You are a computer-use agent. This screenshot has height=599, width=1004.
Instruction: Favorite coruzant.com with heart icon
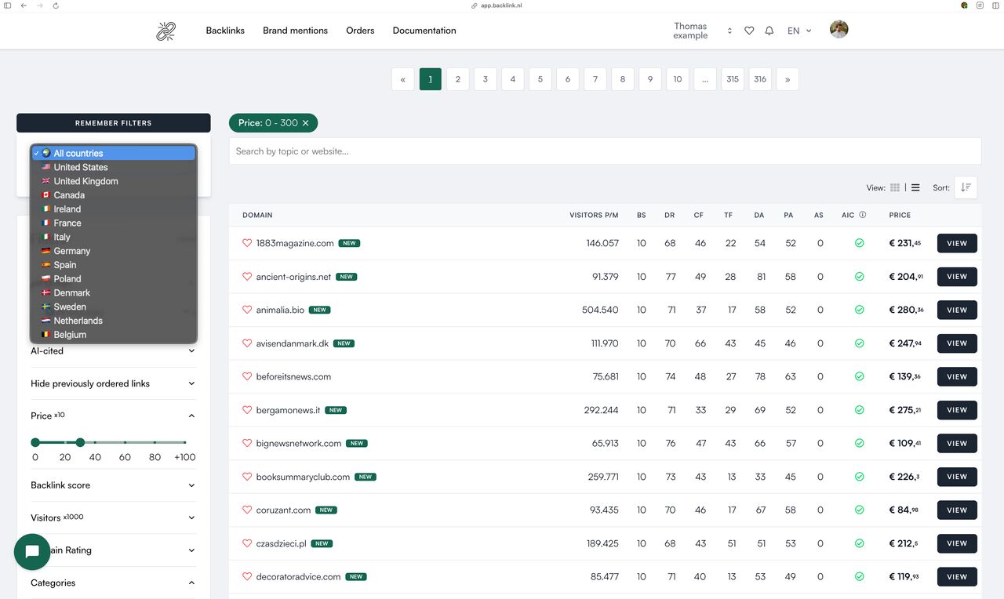pyautogui.click(x=247, y=510)
